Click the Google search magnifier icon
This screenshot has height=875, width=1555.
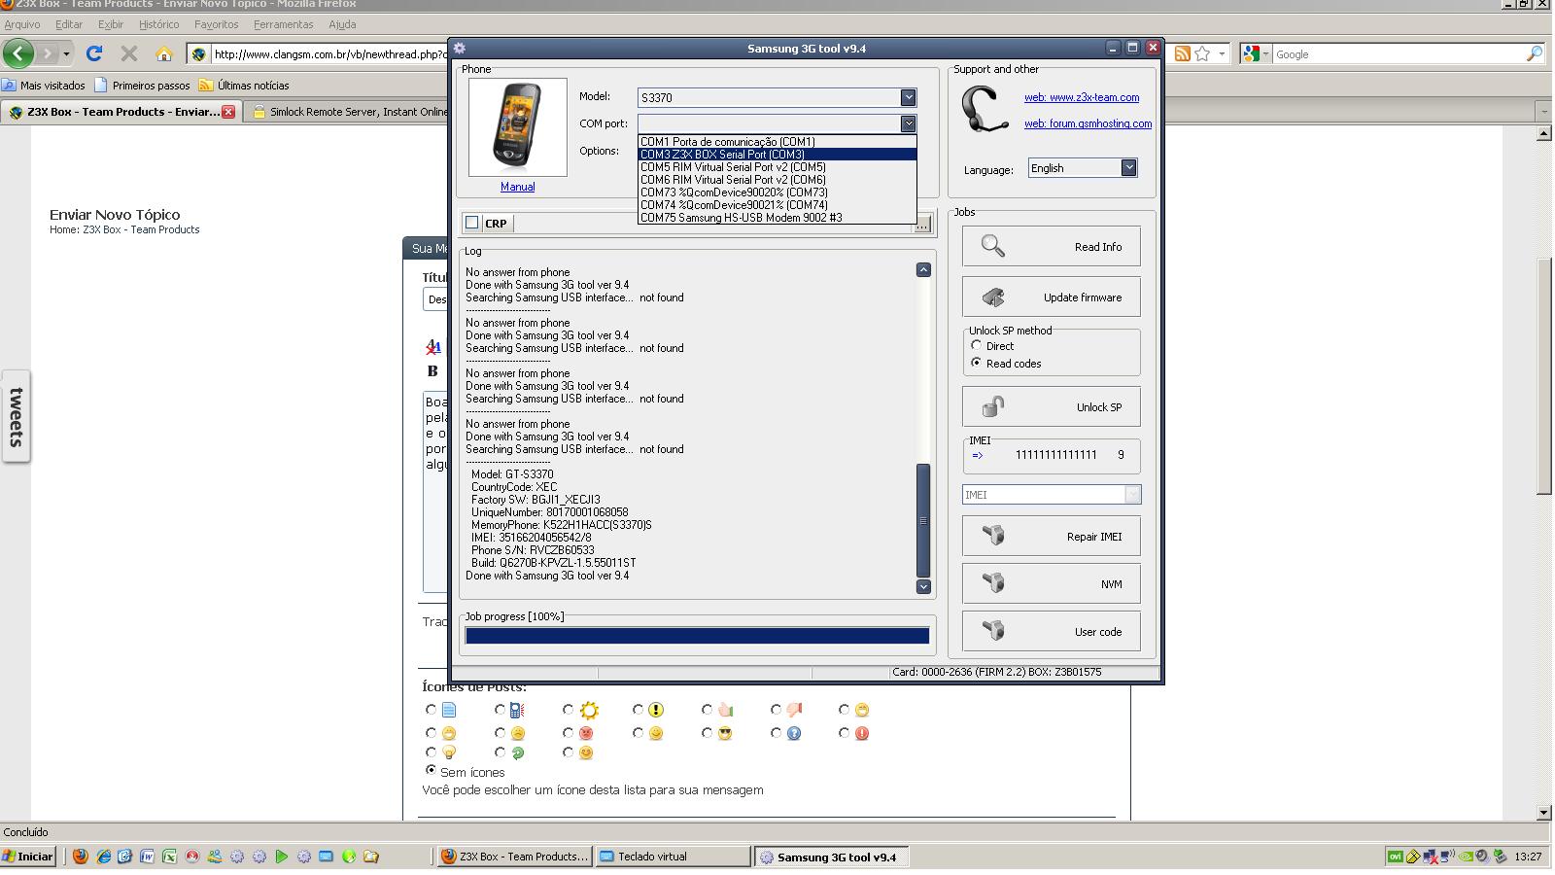(x=1534, y=53)
